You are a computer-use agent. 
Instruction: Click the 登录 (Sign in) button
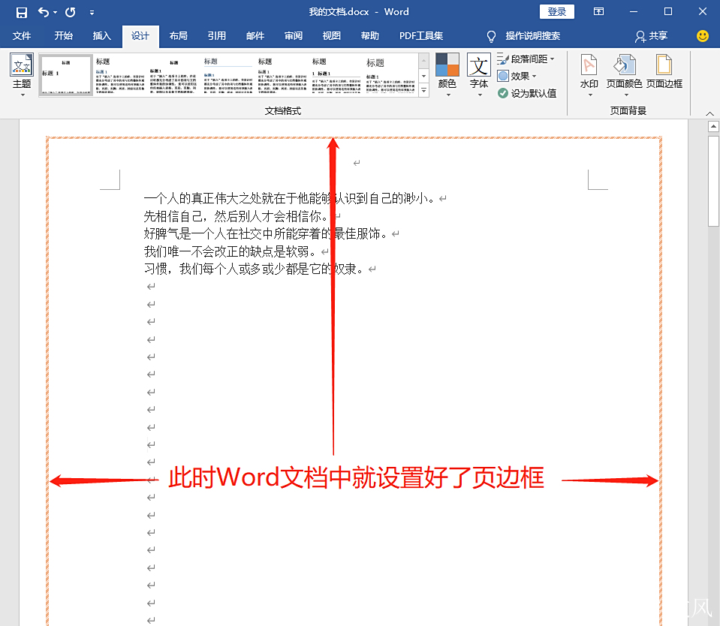(556, 11)
